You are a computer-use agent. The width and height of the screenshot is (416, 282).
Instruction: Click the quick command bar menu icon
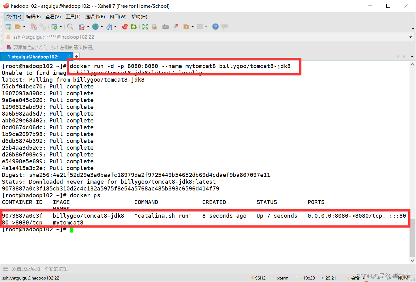click(6, 269)
